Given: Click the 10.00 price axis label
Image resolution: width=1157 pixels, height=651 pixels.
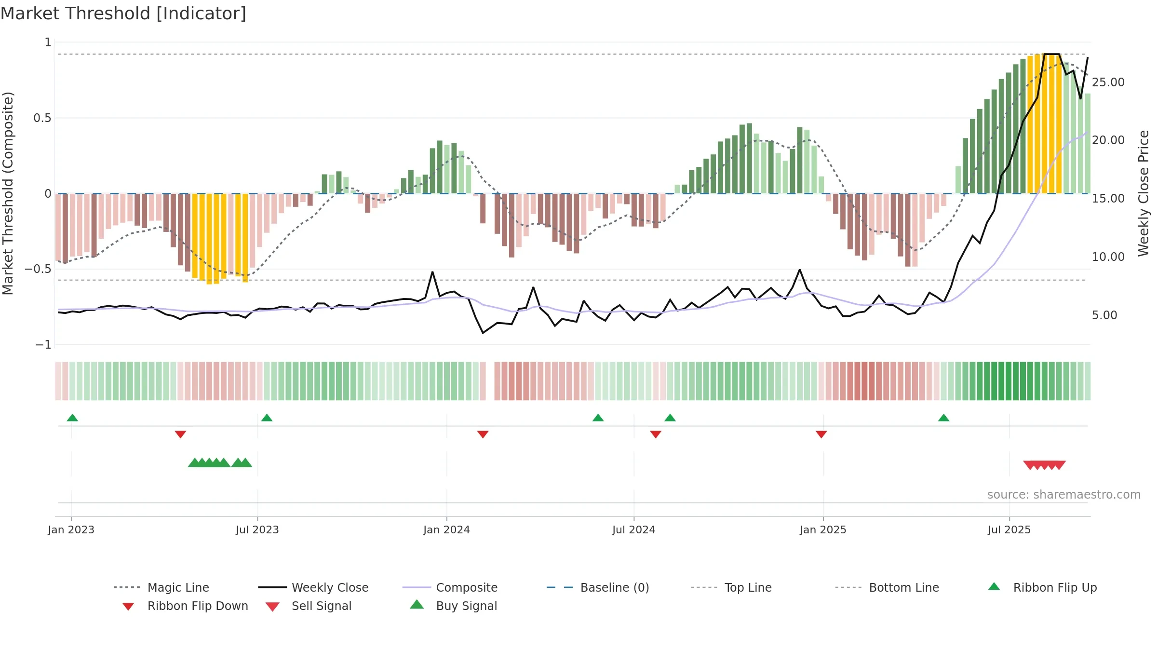Looking at the screenshot, I should pyautogui.click(x=1108, y=257).
